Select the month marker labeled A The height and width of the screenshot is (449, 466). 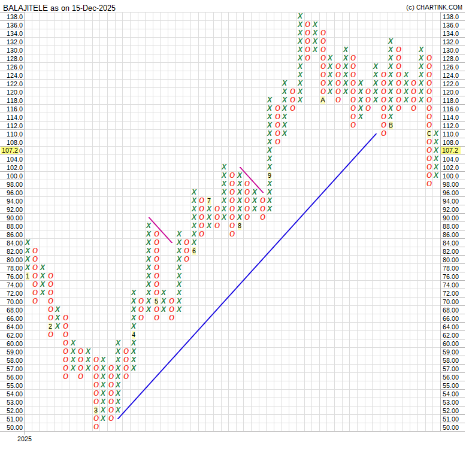[323, 100]
